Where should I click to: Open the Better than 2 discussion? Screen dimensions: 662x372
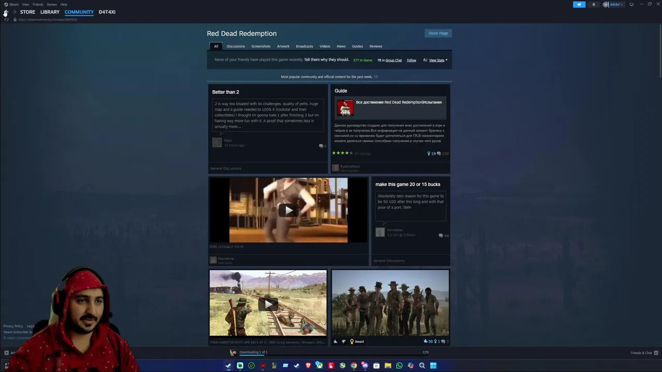click(225, 92)
